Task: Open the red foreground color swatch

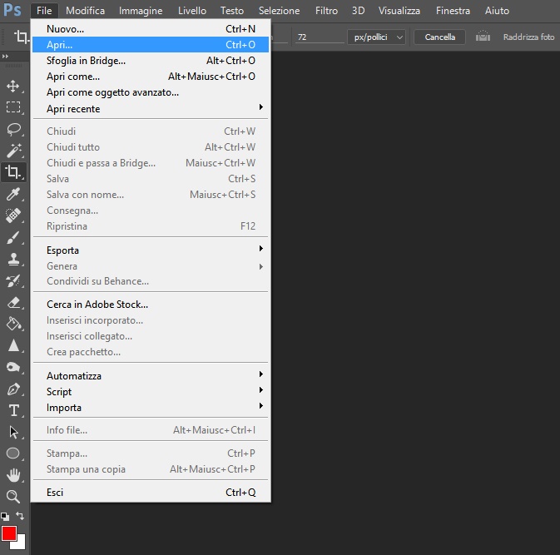Action: tap(8, 533)
